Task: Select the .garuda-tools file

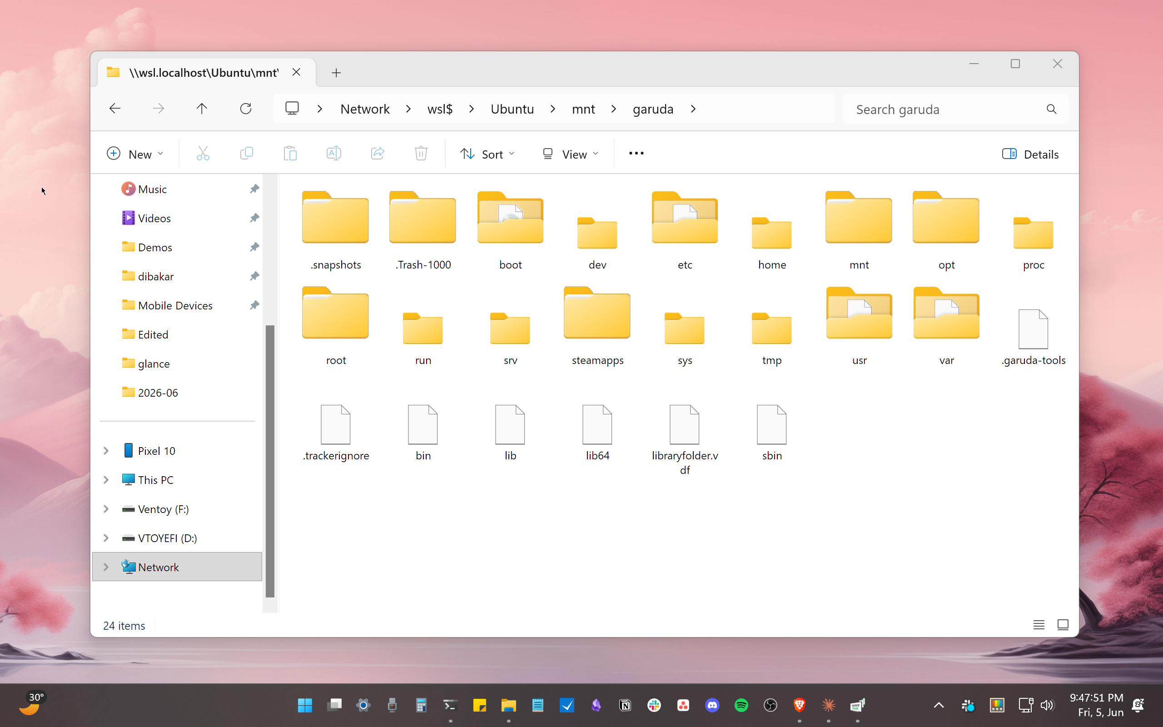Action: coord(1033,337)
